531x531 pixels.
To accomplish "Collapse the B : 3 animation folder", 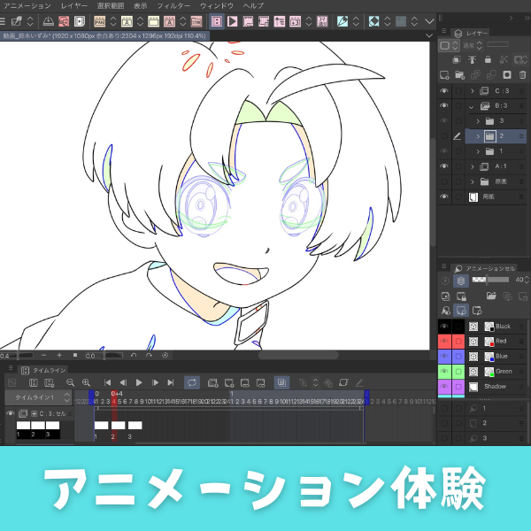I will tap(473, 106).
